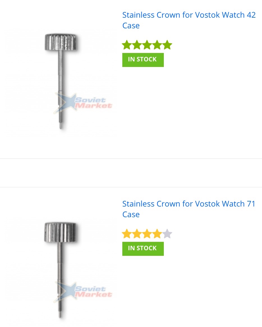Image resolution: width=262 pixels, height=327 pixels.
Task: Click IN STOCK badge for 71 Case crown
Action: [x=143, y=249]
